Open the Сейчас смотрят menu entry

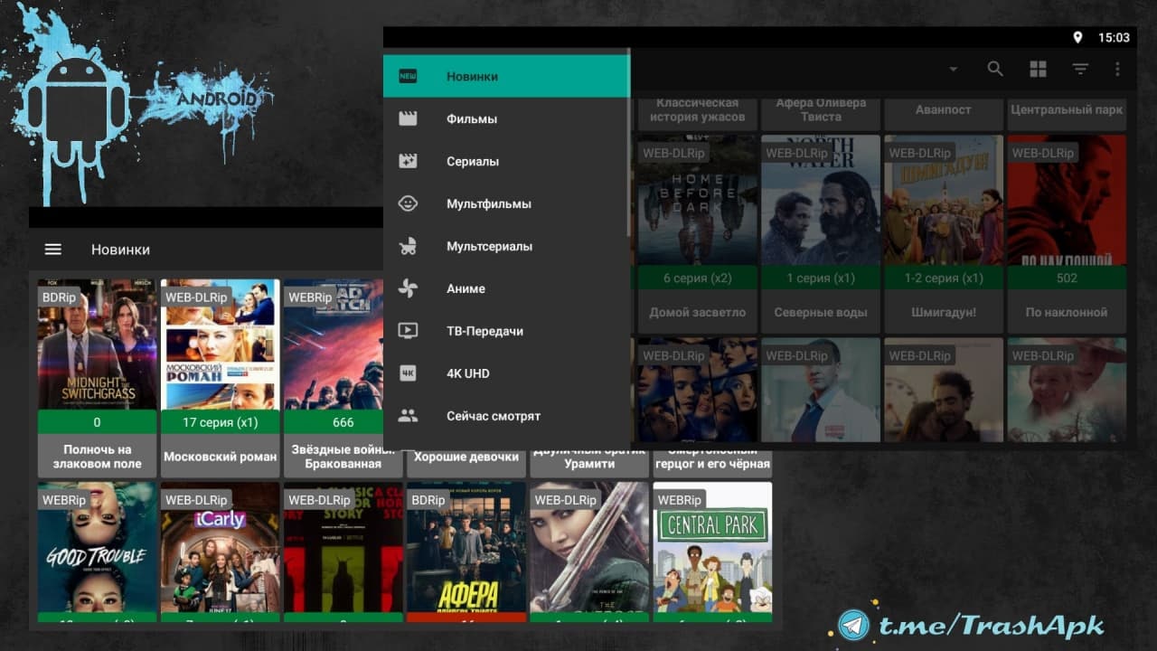(x=506, y=416)
